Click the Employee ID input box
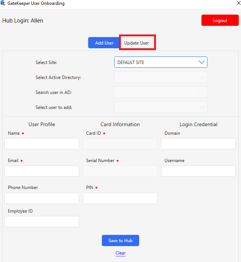Screen dimensions: 241x262 (42, 222)
